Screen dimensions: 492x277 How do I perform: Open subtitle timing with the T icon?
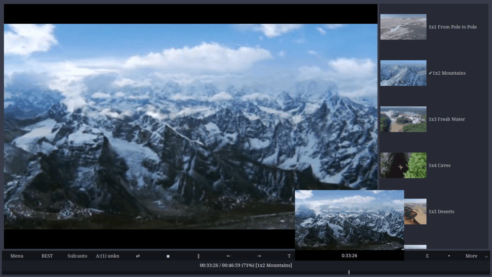289,256
